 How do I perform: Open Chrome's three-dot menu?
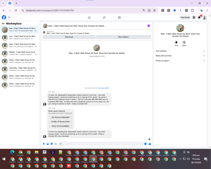tap(207, 11)
